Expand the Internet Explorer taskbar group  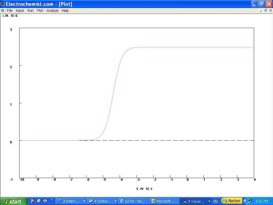[x=84, y=201]
